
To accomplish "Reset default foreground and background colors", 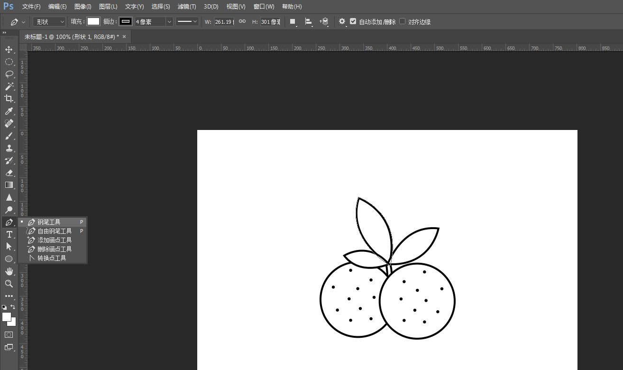I will point(4,307).
